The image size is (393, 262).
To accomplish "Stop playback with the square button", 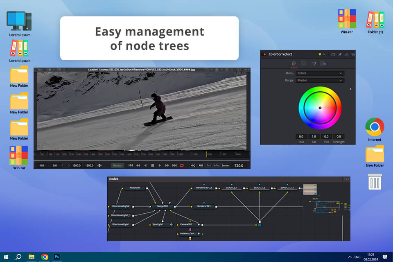I will click(153, 165).
